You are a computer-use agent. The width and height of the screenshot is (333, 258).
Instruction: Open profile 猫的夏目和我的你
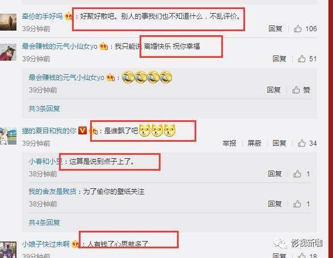[49, 130]
